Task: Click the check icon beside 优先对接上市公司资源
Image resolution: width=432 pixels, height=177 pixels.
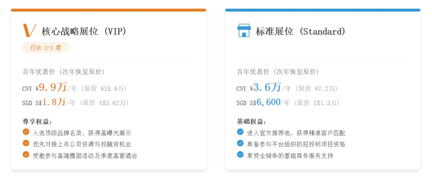Action: 26,143
